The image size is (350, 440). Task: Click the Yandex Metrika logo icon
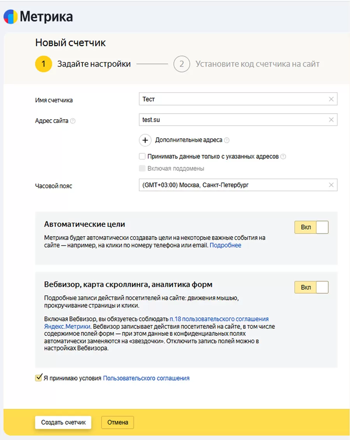pos(10,17)
